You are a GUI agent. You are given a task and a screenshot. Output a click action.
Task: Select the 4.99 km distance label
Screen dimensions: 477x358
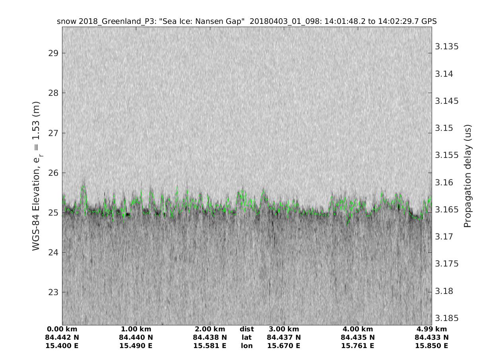432,329
